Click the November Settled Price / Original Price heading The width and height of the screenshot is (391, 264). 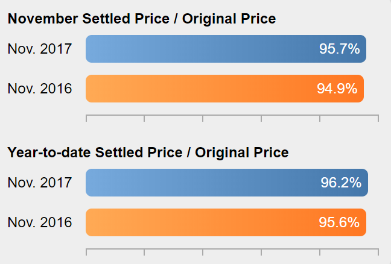click(142, 19)
